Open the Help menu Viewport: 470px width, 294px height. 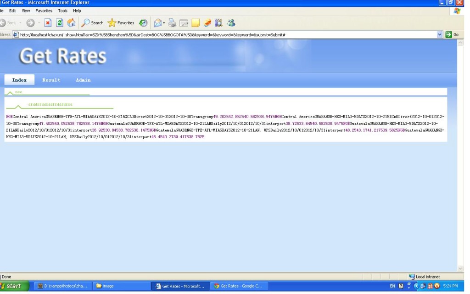click(x=77, y=11)
